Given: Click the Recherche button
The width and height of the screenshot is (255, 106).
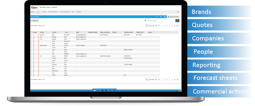Looking at the screenshot, I should click(x=35, y=21).
